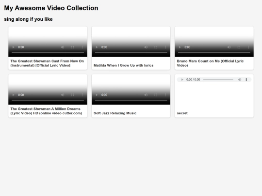Seek within A Million Dreams progress bar
The width and height of the screenshot is (262, 196).
click(48, 100)
